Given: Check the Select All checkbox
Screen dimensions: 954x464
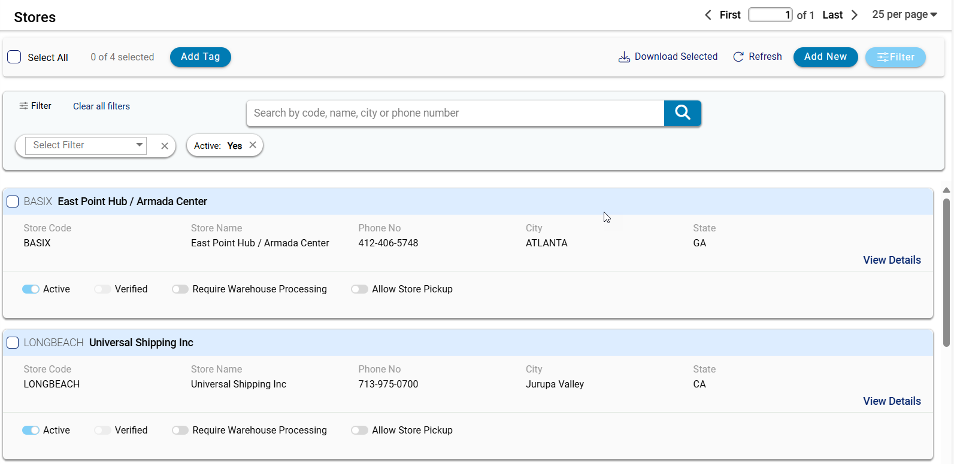Looking at the screenshot, I should pyautogui.click(x=14, y=57).
